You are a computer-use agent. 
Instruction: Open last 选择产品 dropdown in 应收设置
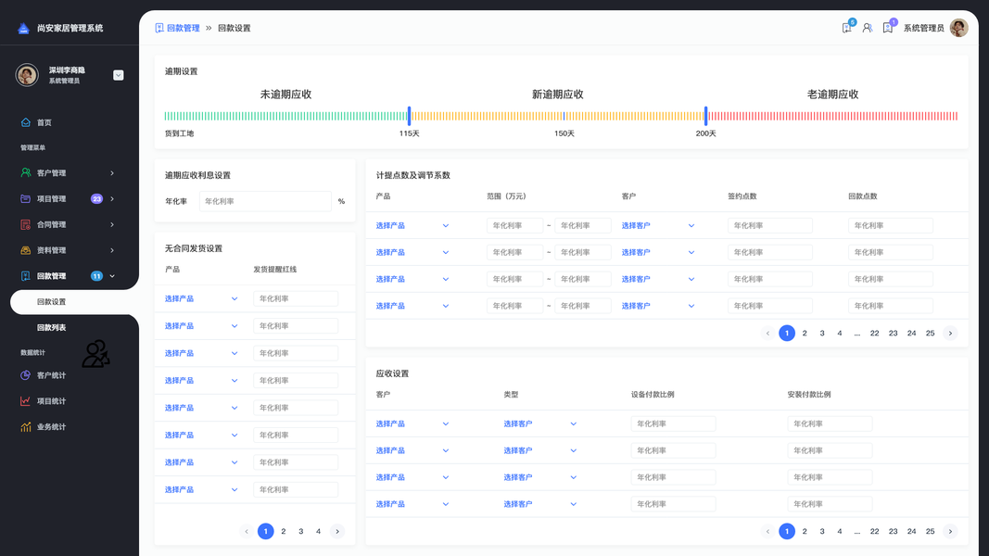tap(412, 504)
